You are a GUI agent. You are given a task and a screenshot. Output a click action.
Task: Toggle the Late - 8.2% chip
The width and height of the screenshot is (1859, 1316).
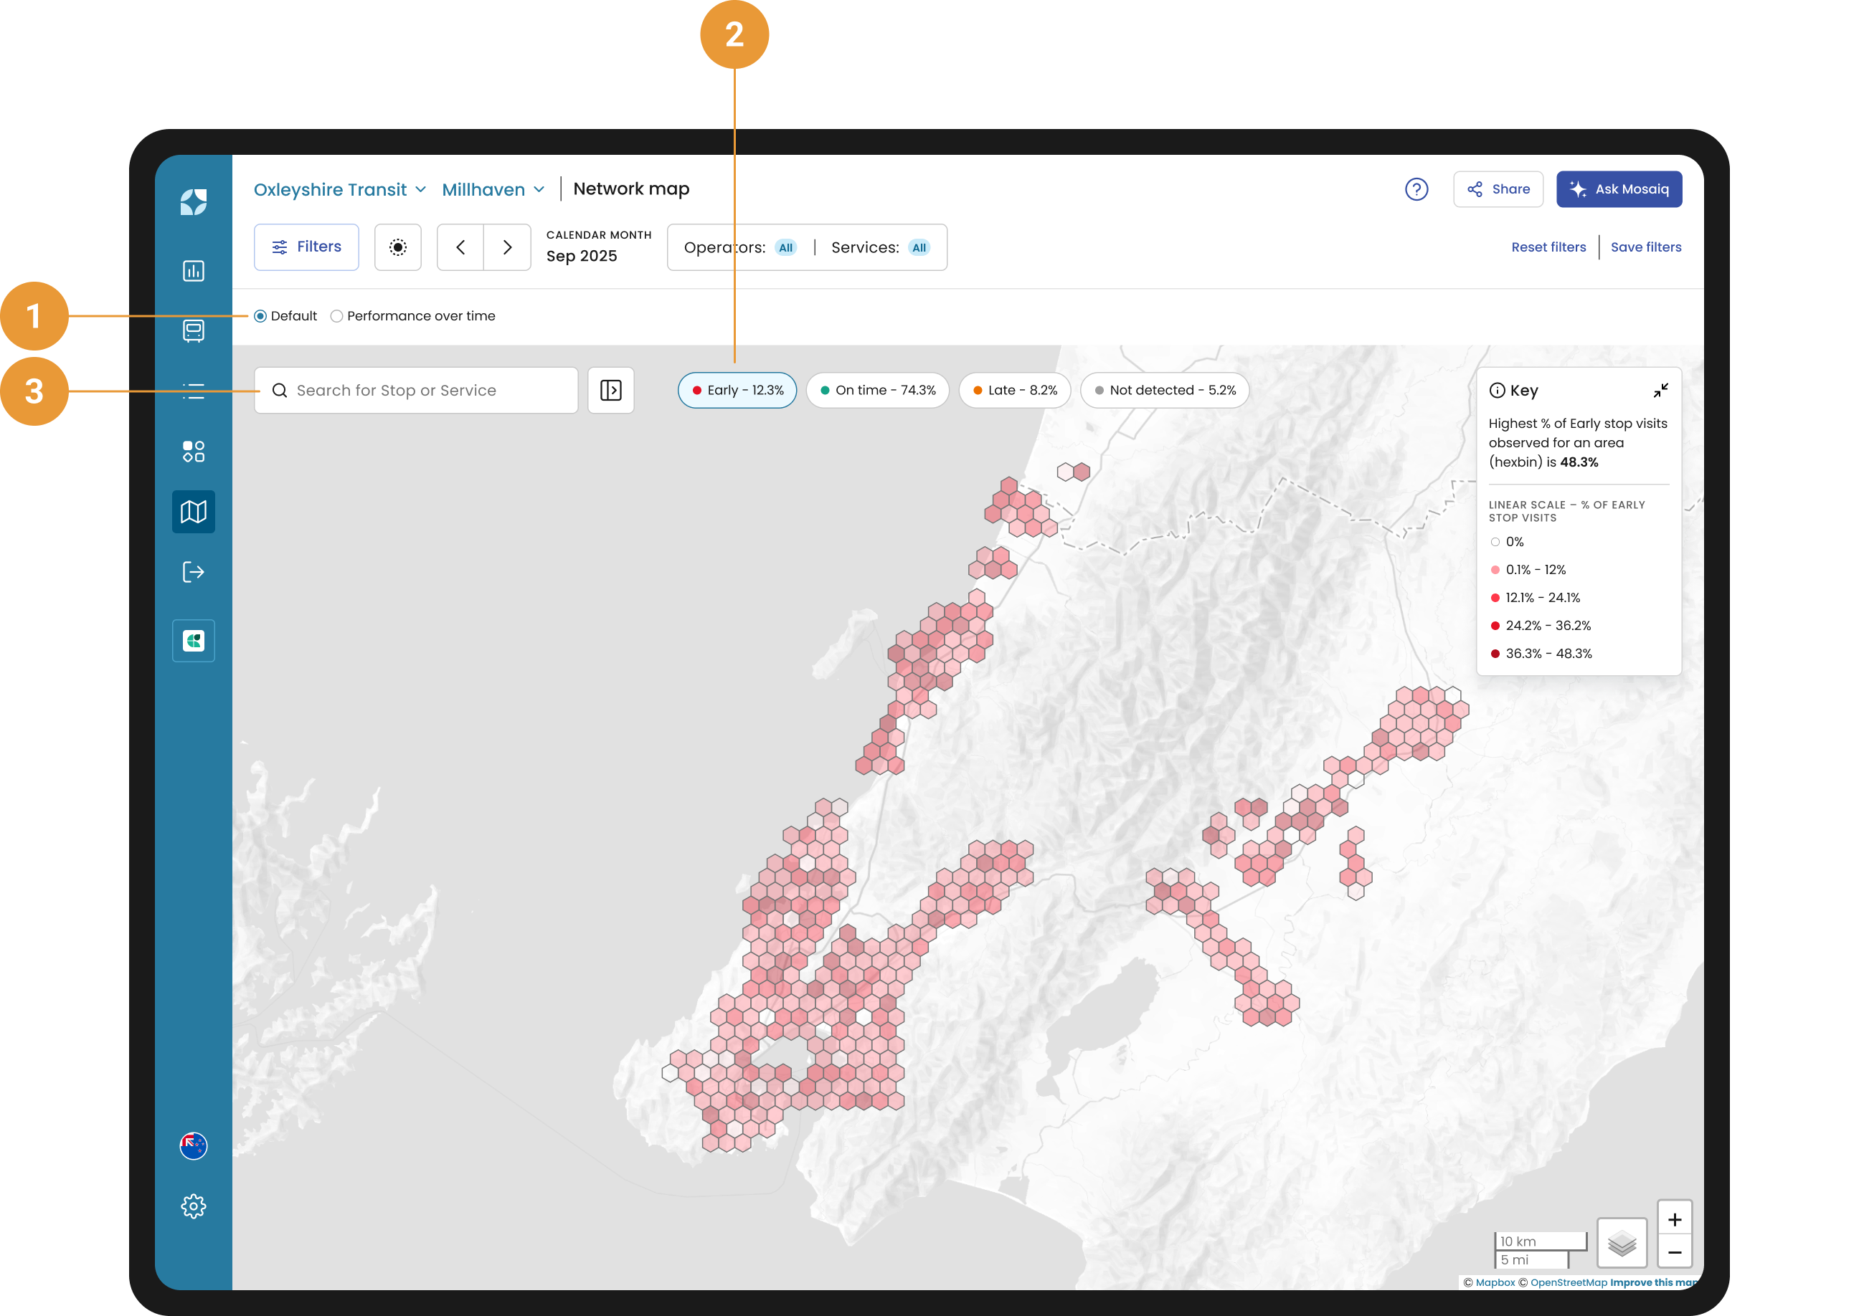click(1014, 391)
